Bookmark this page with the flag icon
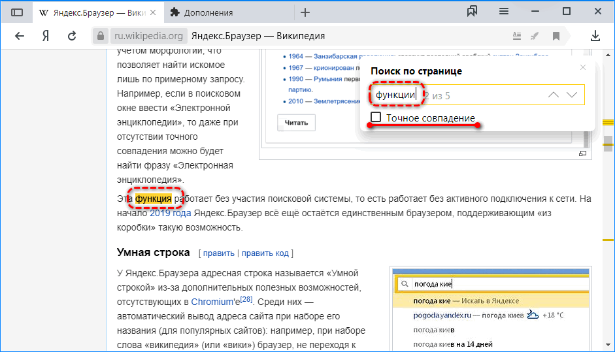 [x=556, y=36]
